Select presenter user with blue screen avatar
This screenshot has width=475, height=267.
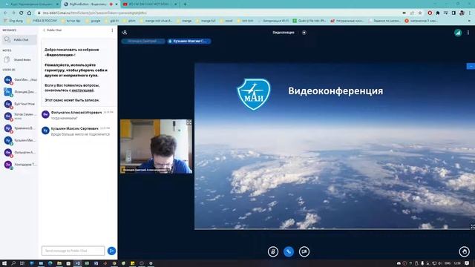point(20,92)
